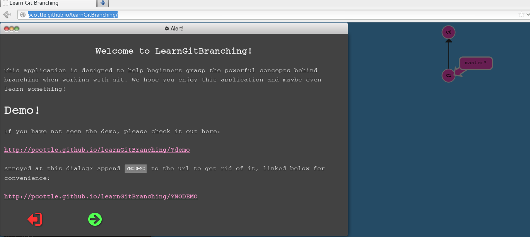530x237 pixels.
Task: Click the site globe icon in address bar
Action: (23, 15)
